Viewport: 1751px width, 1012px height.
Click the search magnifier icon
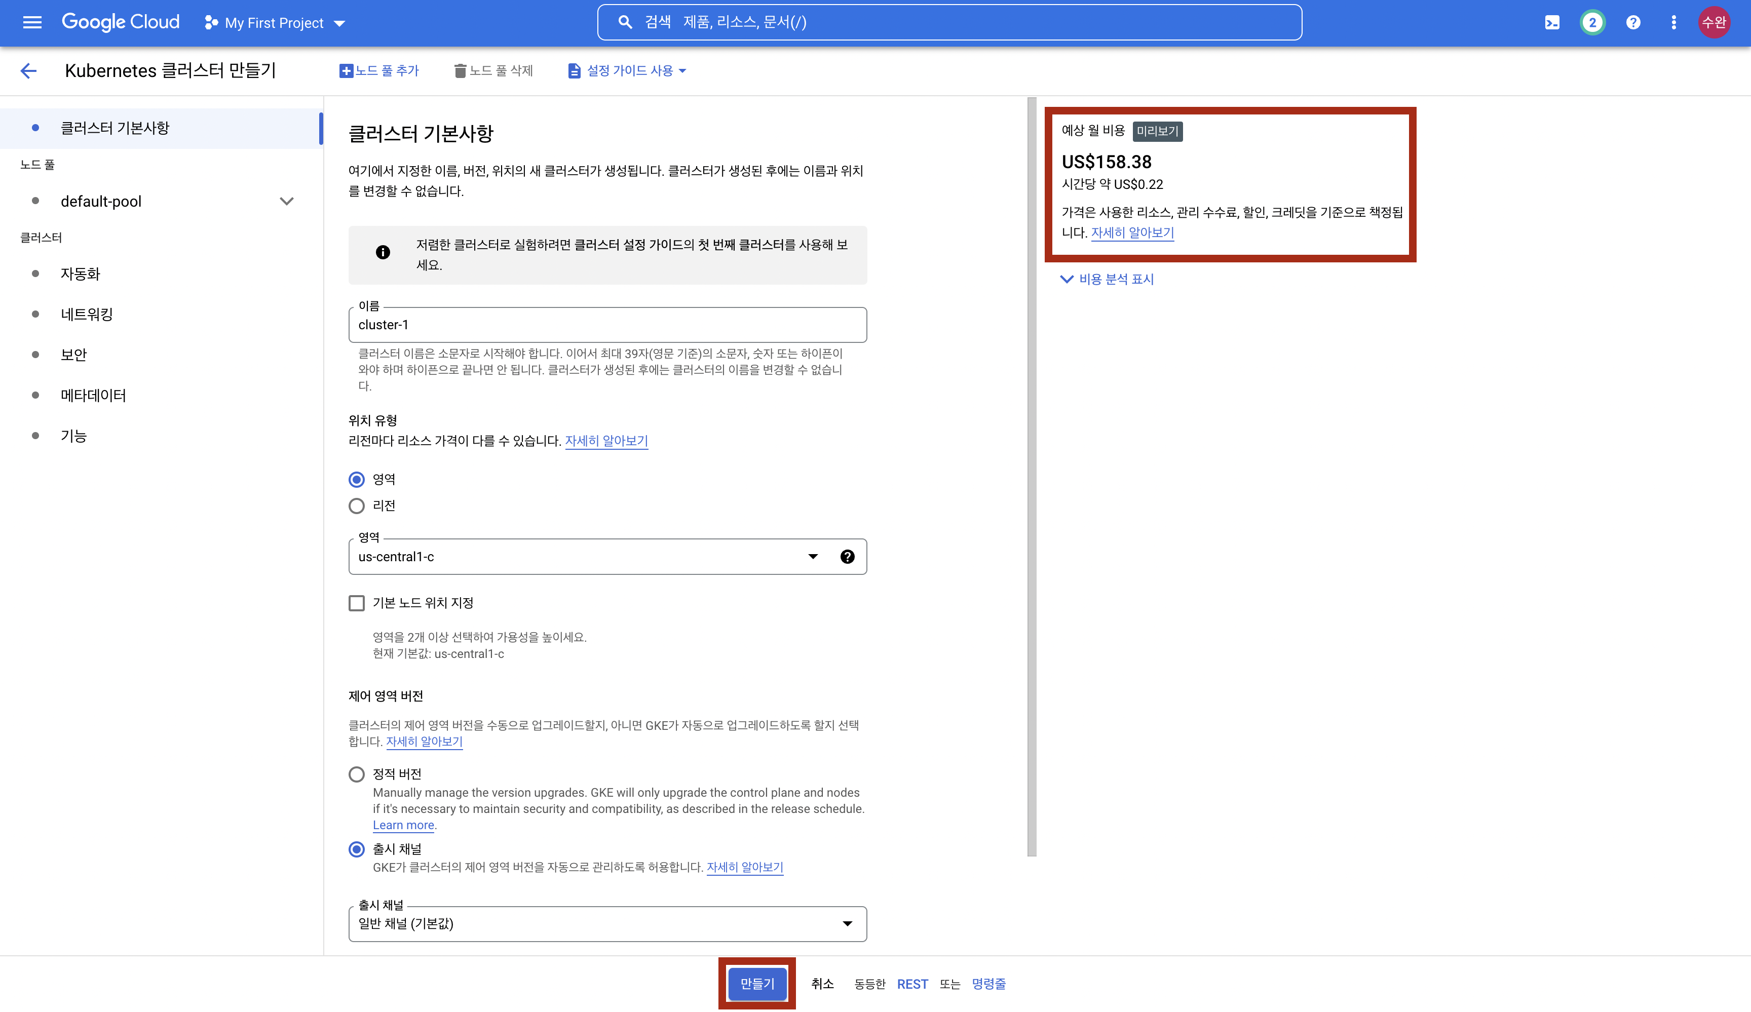(x=625, y=22)
